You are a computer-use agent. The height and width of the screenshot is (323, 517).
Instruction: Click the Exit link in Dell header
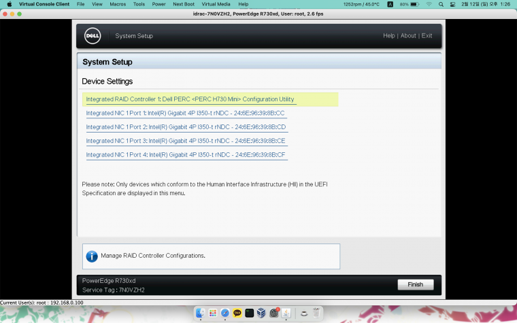pos(427,35)
